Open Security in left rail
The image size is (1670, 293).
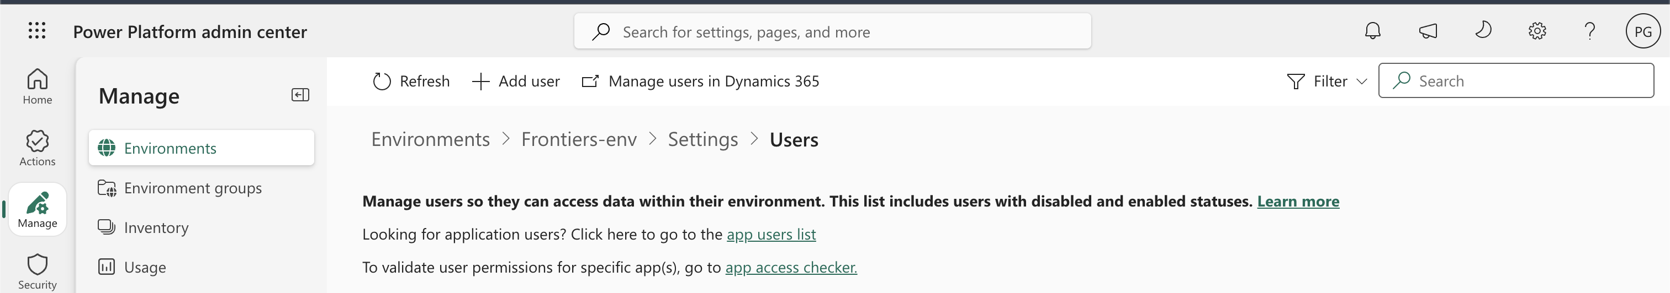pos(37,271)
